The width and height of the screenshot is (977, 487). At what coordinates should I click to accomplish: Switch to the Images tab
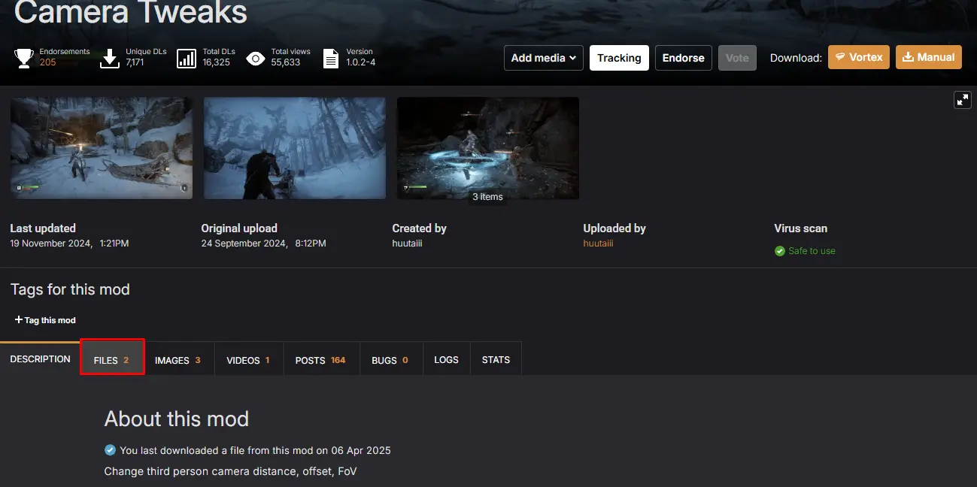pos(178,360)
